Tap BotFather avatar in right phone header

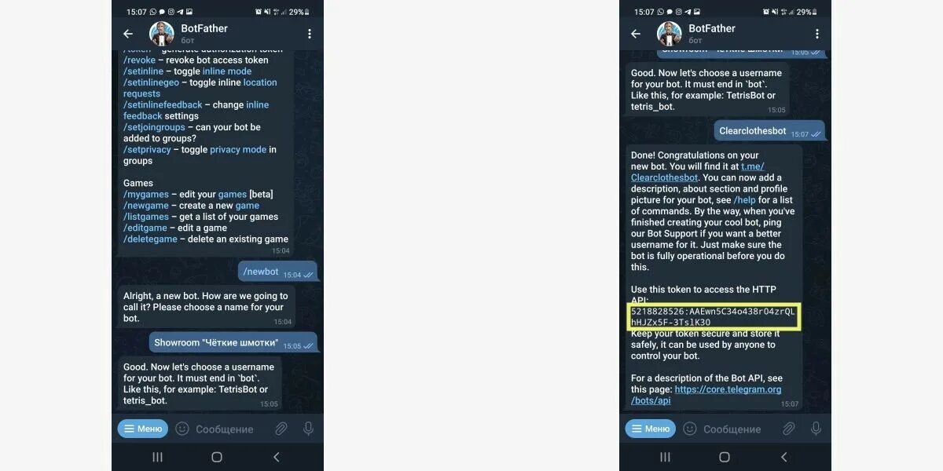[x=670, y=34]
